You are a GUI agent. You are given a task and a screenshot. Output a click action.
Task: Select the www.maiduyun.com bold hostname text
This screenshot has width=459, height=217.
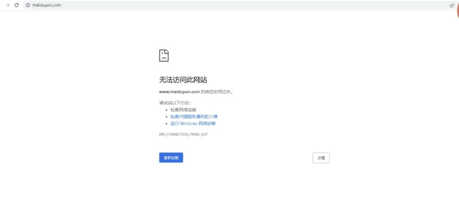179,92
